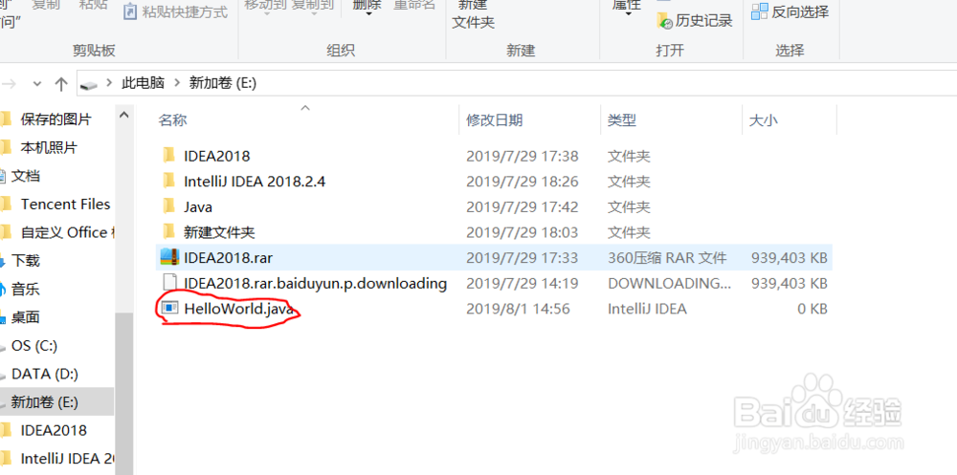Screen dimensions: 957x475
Task: Open IDEA2018 in navigation pane tree
Action: [53, 430]
